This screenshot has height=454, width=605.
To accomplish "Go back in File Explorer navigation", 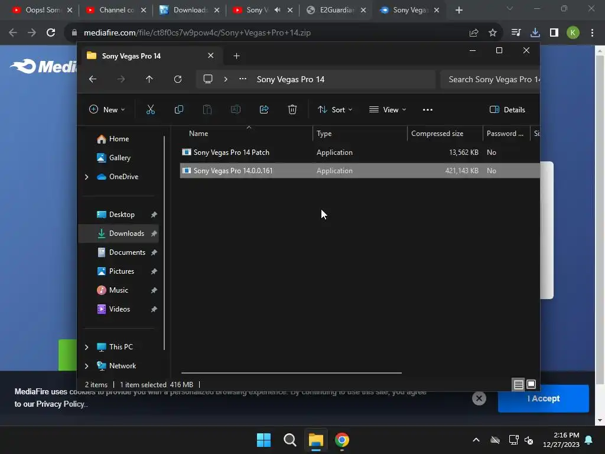I will click(x=93, y=79).
